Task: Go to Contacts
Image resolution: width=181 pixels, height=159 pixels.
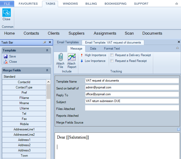Action: click(31, 33)
